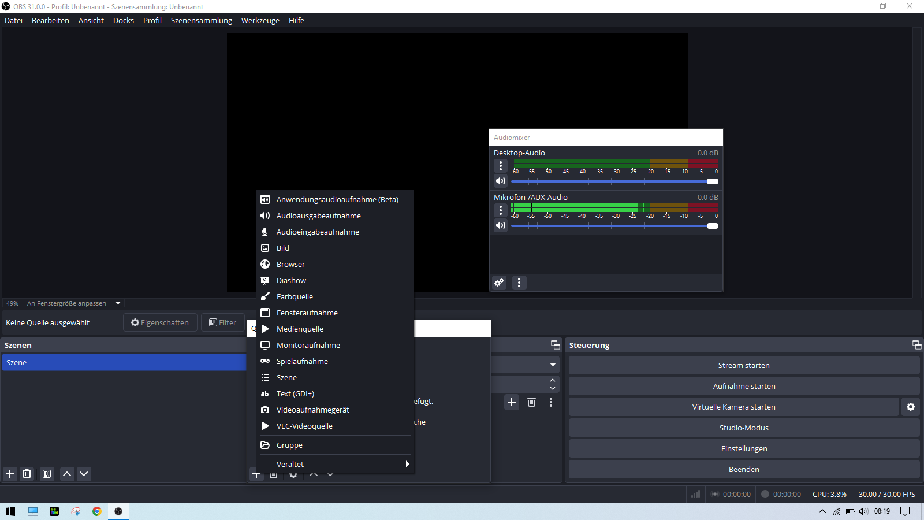Delete the selected scene with trash icon
This screenshot has height=520, width=924.
click(27, 474)
